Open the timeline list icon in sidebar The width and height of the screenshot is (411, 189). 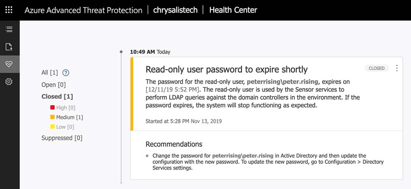click(9, 29)
